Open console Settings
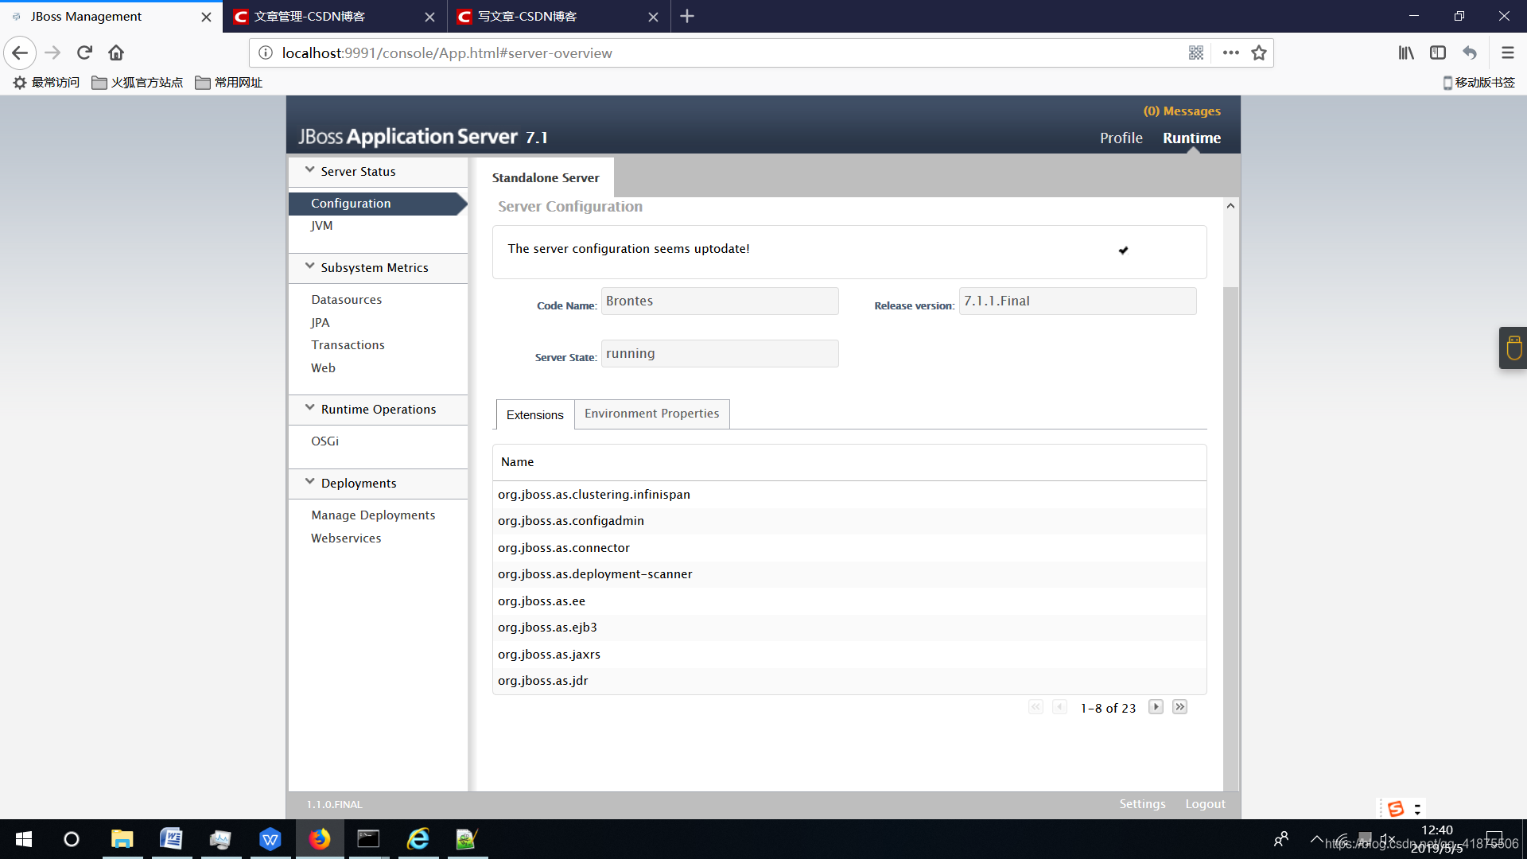This screenshot has width=1527, height=859. [1142, 804]
